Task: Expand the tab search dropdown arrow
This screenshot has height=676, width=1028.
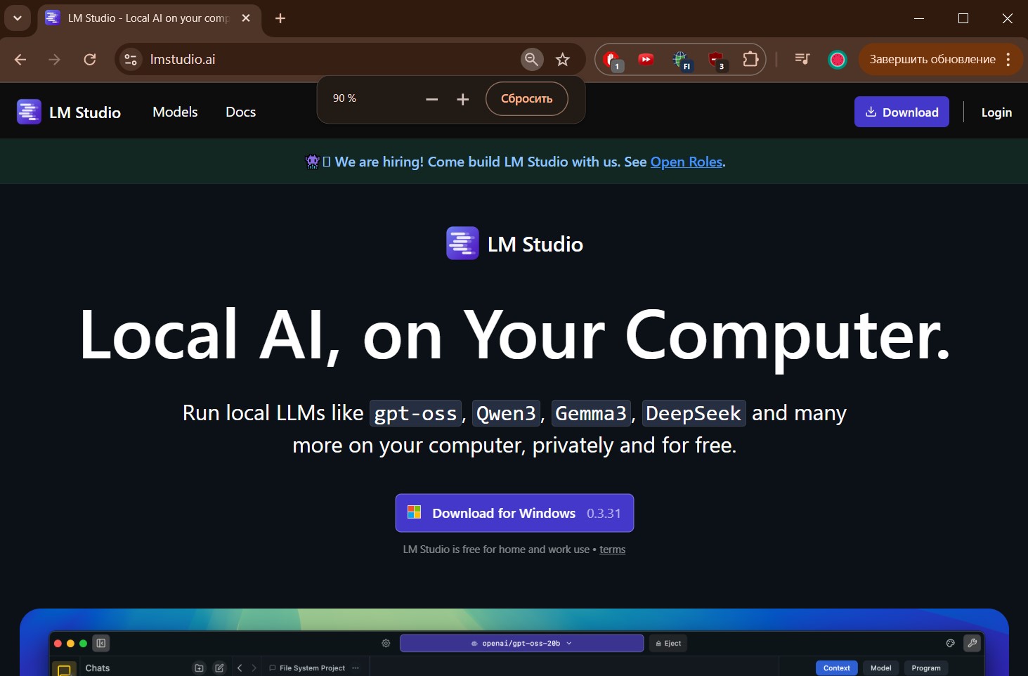Action: 18,18
